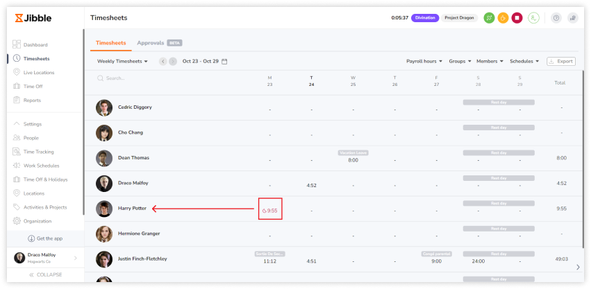Click the Time Off suitcase icon
This screenshot has width=591, height=289.
pyautogui.click(x=17, y=86)
